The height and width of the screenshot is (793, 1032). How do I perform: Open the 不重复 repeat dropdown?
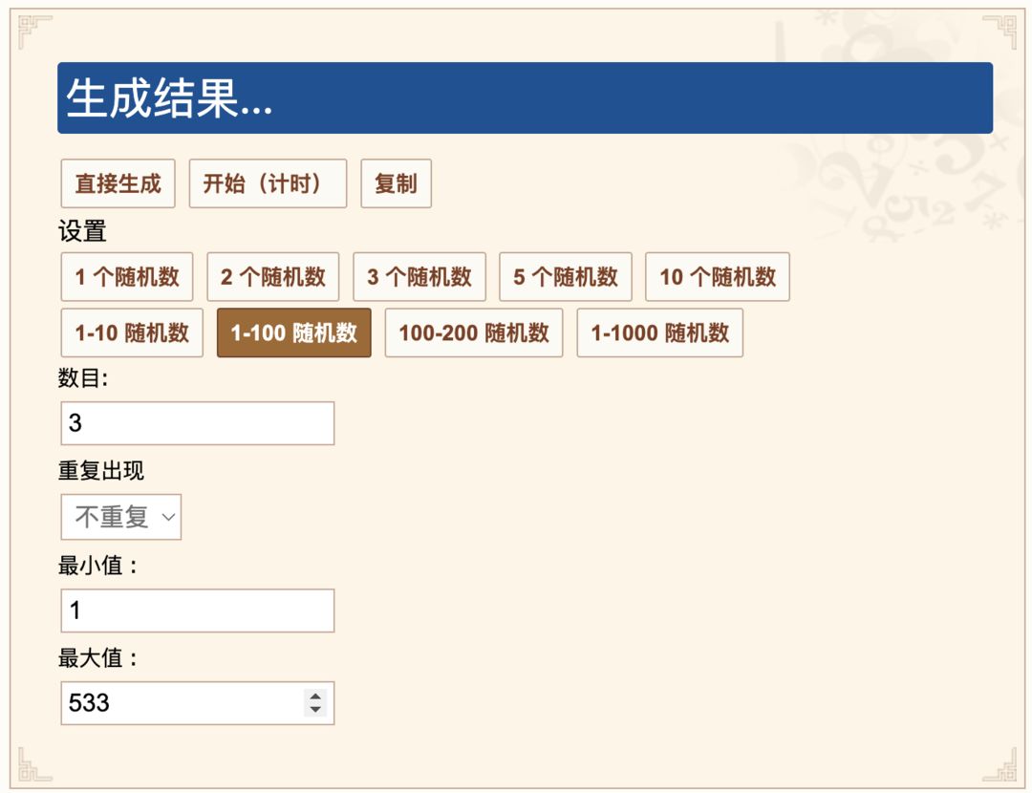point(121,517)
